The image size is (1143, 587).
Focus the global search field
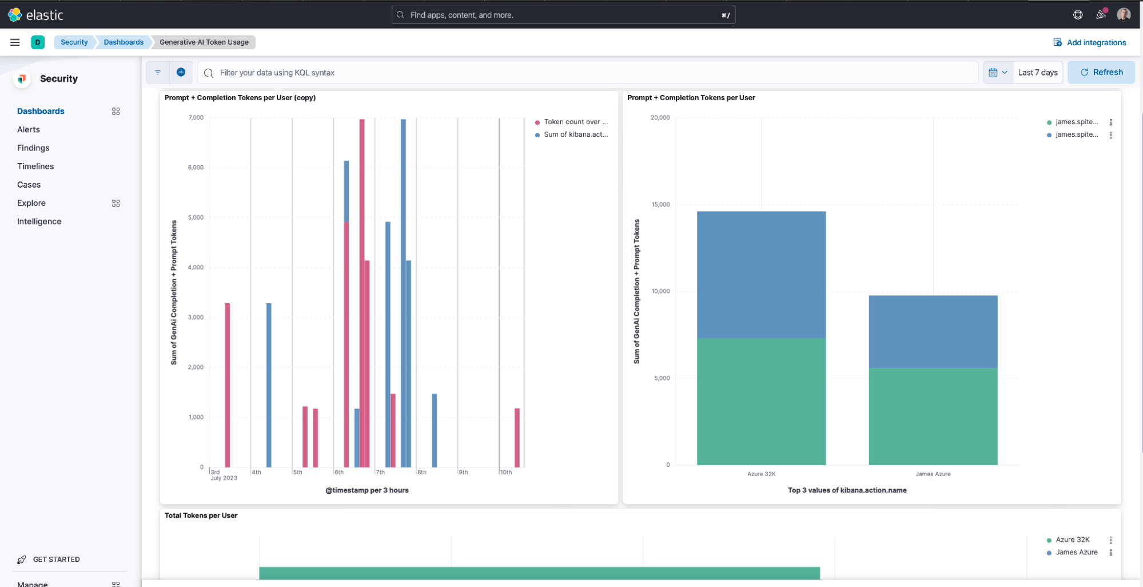pos(563,15)
